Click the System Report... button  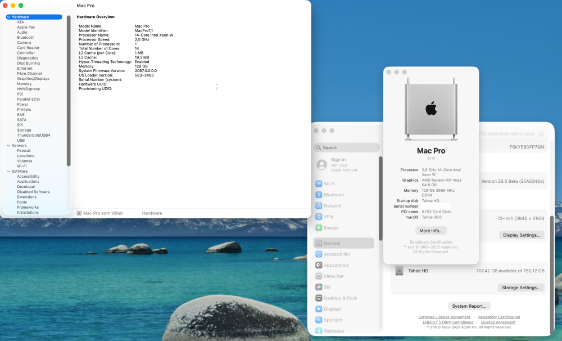pos(469,306)
